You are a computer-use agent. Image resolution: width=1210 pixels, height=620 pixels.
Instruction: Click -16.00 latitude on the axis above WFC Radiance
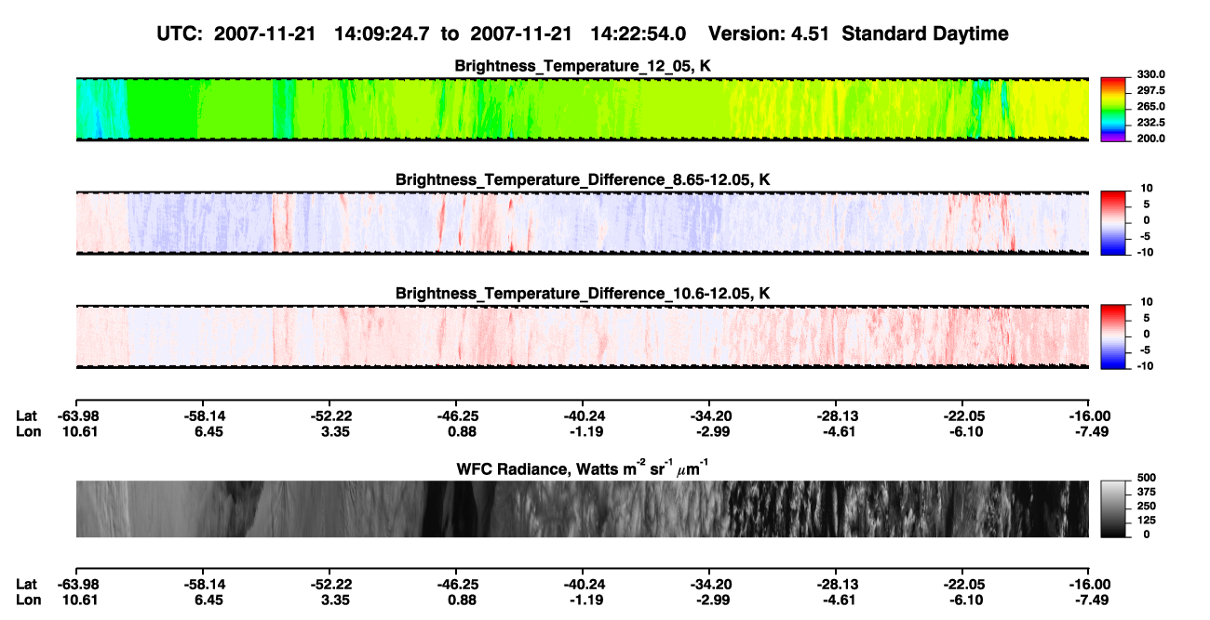1089,416
